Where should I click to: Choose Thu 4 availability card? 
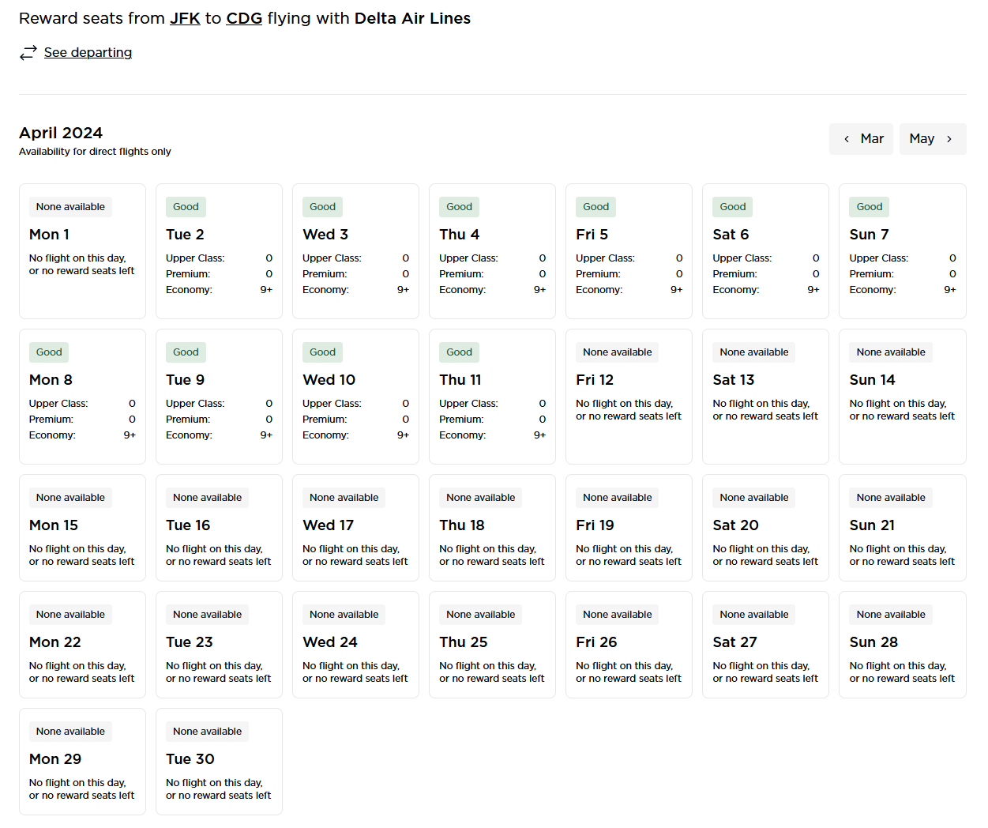click(x=492, y=251)
